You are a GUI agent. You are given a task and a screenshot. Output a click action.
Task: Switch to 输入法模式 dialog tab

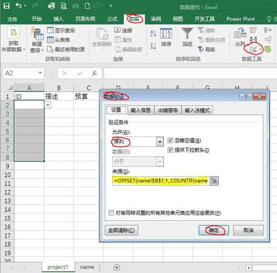(x=197, y=110)
